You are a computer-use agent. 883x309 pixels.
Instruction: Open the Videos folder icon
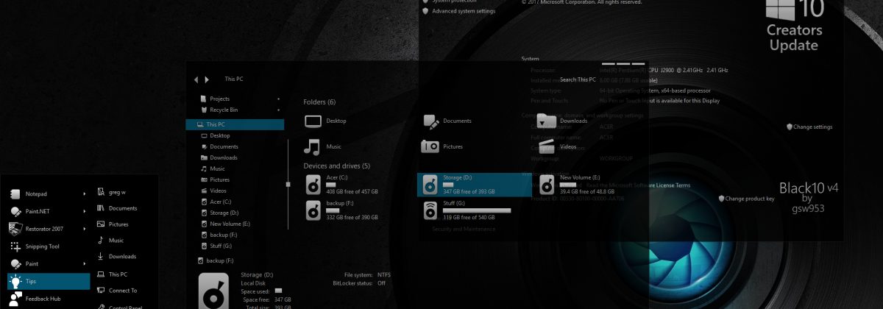(x=547, y=146)
